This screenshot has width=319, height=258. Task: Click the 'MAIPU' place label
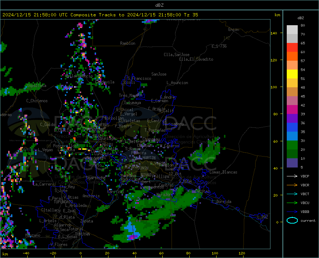tap(107, 144)
